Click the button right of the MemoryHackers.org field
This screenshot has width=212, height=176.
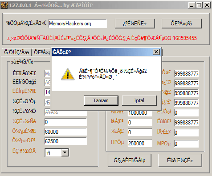coord(135,24)
